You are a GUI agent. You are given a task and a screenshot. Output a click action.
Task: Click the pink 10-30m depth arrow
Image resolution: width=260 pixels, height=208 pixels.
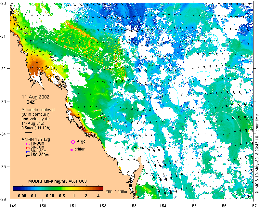tap(28, 144)
